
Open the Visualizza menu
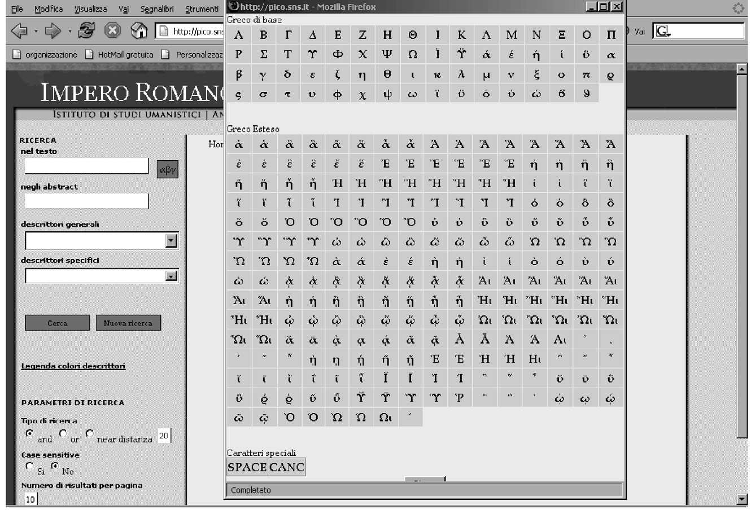pos(90,9)
